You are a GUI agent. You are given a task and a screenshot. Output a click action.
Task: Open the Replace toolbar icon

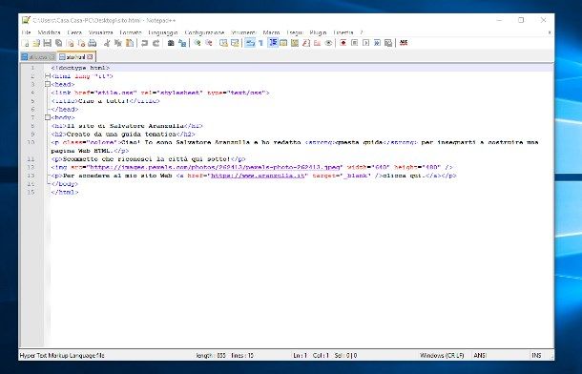[182, 43]
